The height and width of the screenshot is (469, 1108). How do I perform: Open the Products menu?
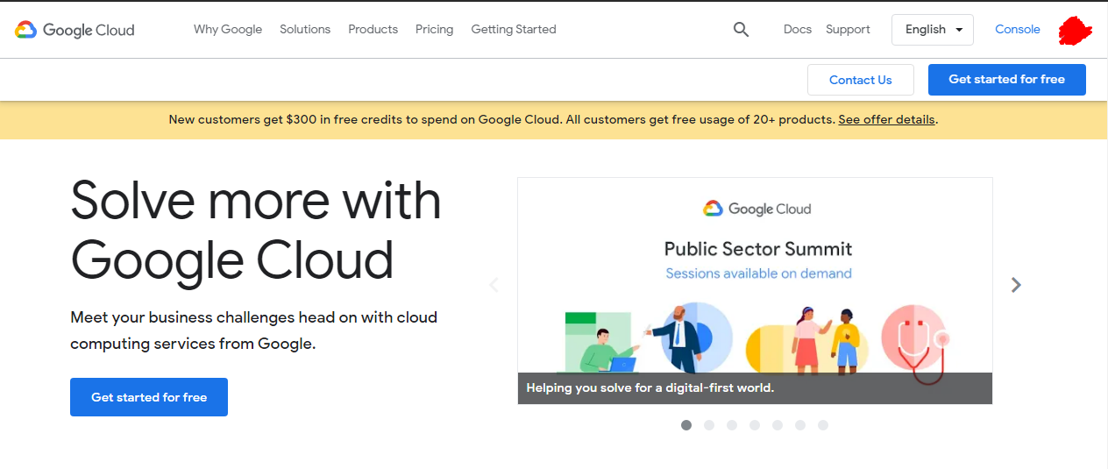coord(373,30)
